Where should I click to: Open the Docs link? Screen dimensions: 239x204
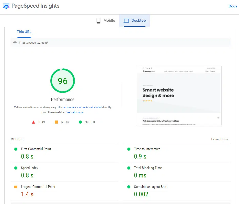(233, 6)
